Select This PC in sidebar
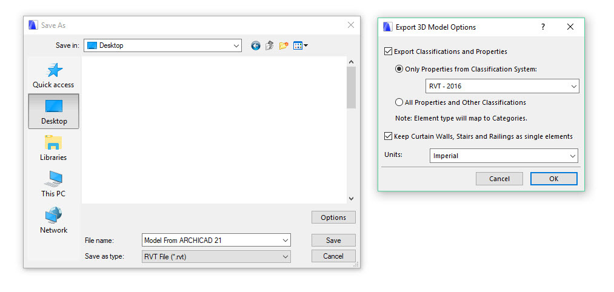The width and height of the screenshot is (614, 292). tap(53, 184)
